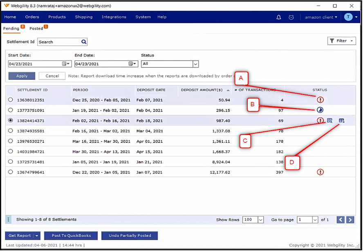Click the Webgility logo in the title bar
The image size is (363, 252).
[6, 6]
